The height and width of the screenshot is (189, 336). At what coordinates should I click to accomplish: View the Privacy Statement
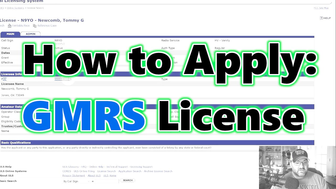point(73,176)
